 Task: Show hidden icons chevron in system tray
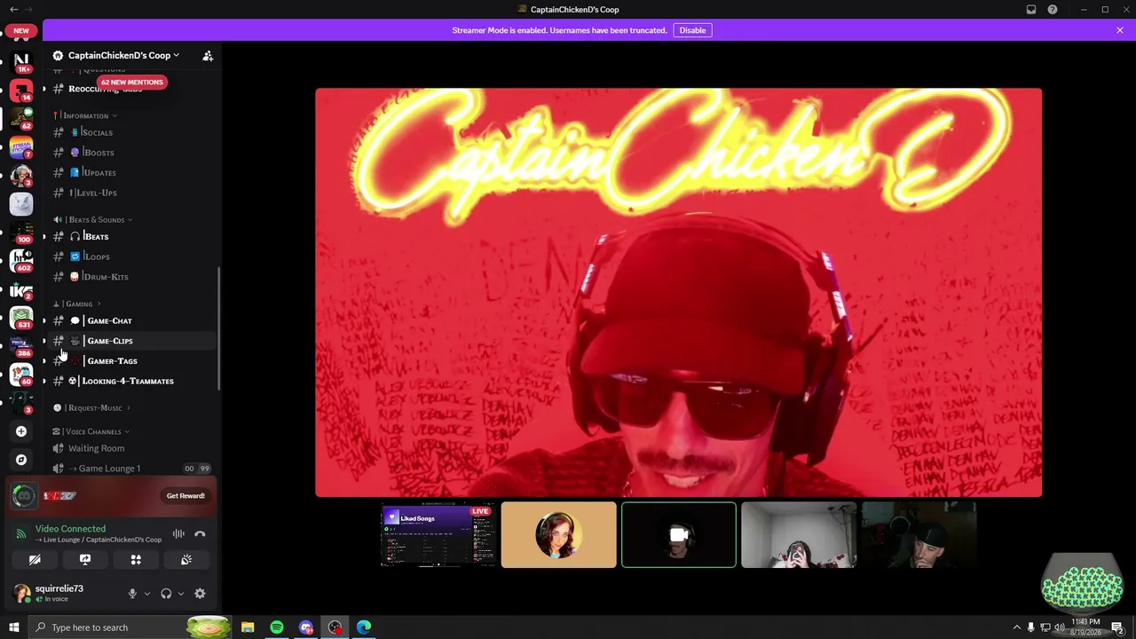(1016, 627)
